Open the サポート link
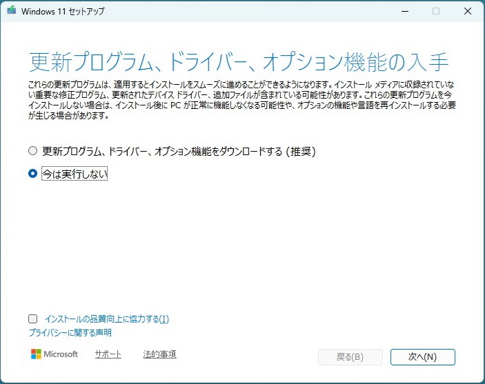This screenshot has width=485, height=384. coord(108,354)
